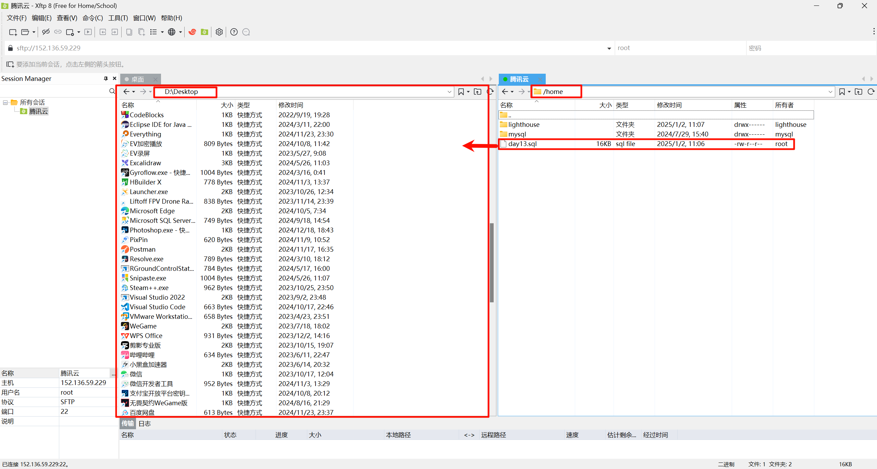Switch to the 日志 log tab
The image size is (877, 469).
point(145,423)
